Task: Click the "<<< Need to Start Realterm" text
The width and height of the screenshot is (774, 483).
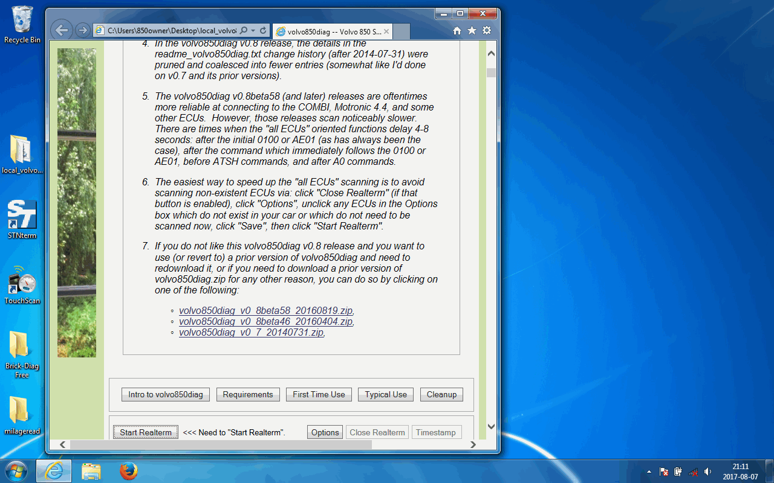Action: click(x=234, y=432)
